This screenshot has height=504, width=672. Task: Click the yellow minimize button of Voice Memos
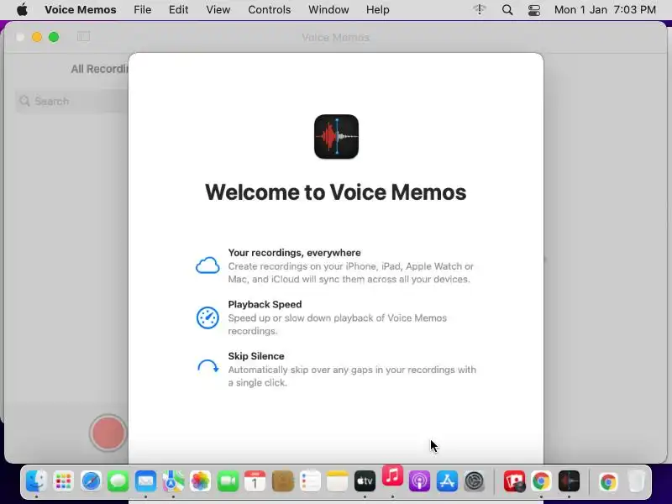click(x=37, y=37)
